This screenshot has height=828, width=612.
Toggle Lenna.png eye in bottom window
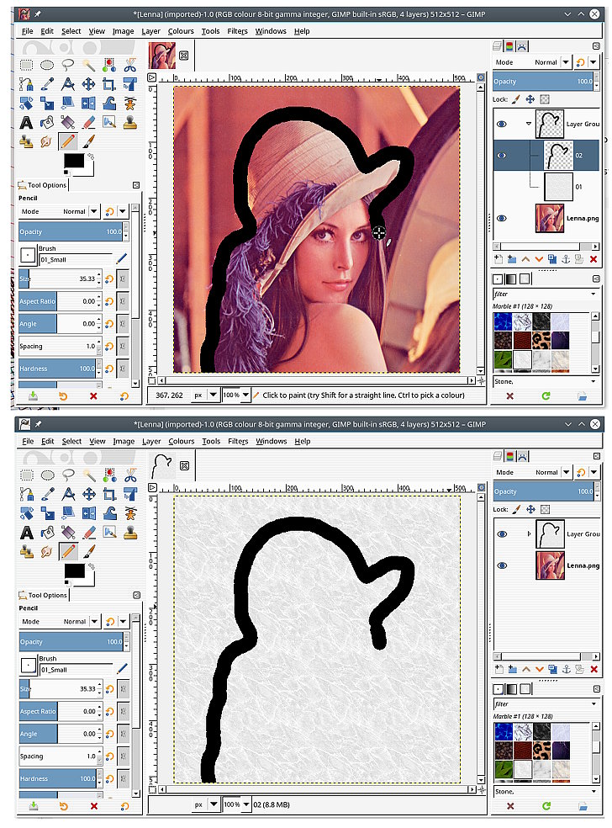502,565
